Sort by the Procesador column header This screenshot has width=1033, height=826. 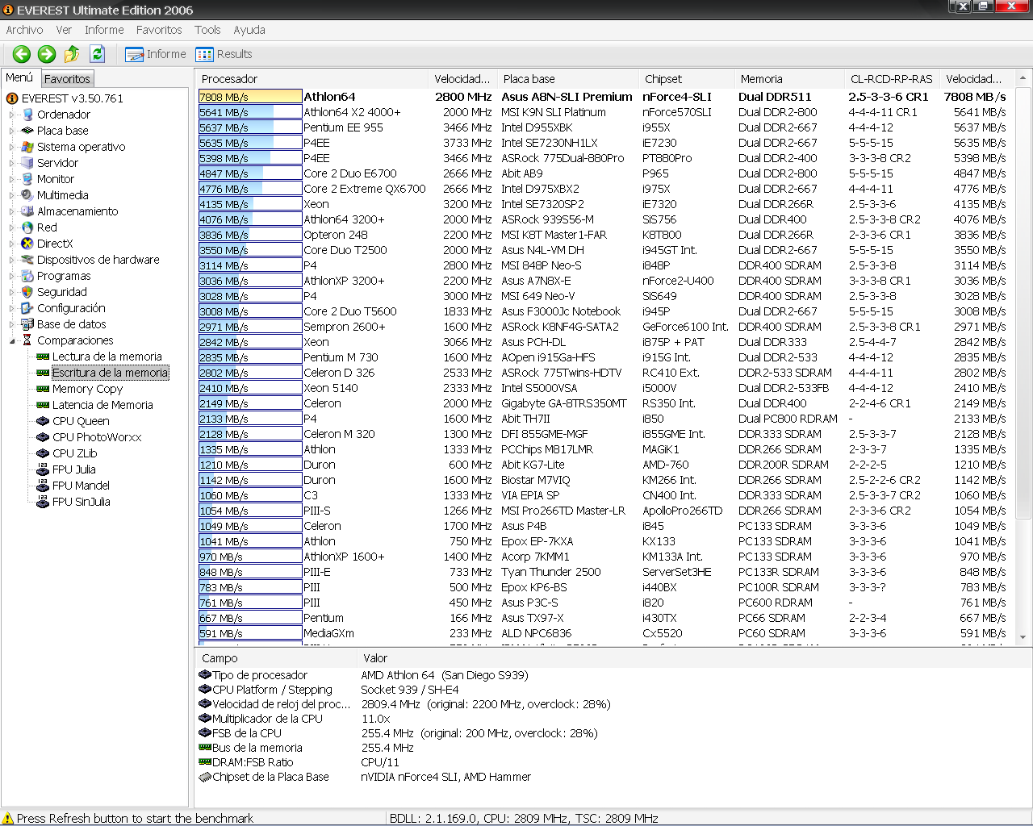312,79
